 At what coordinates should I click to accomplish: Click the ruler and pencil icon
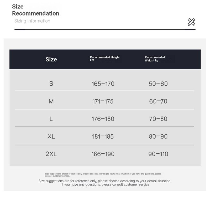191,22
